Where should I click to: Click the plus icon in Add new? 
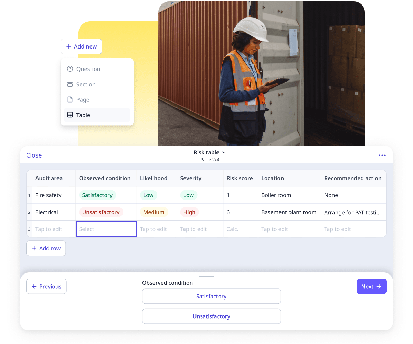pyautogui.click(x=69, y=46)
